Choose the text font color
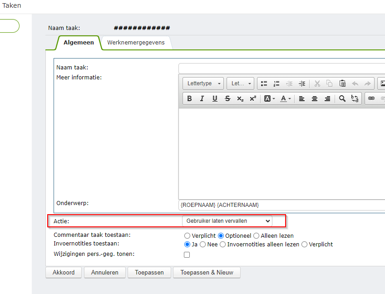 coord(286,98)
